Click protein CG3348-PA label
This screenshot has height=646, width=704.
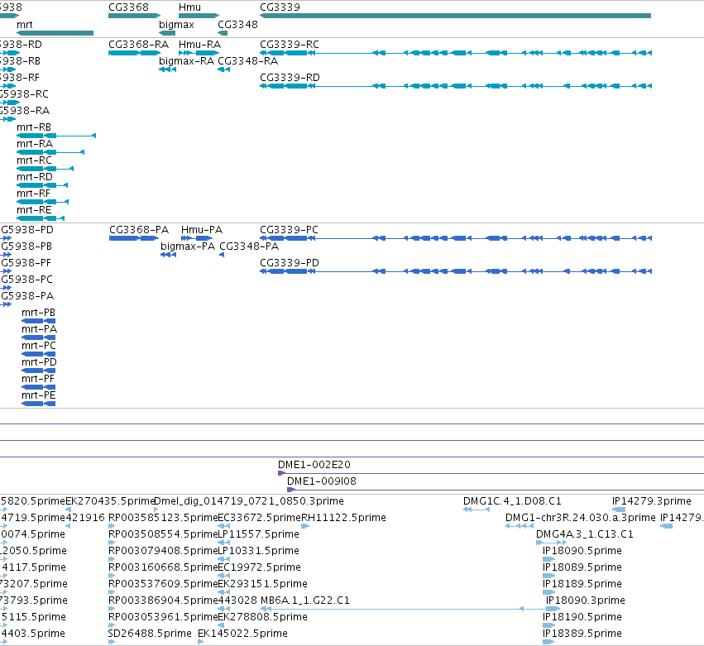tap(249, 246)
